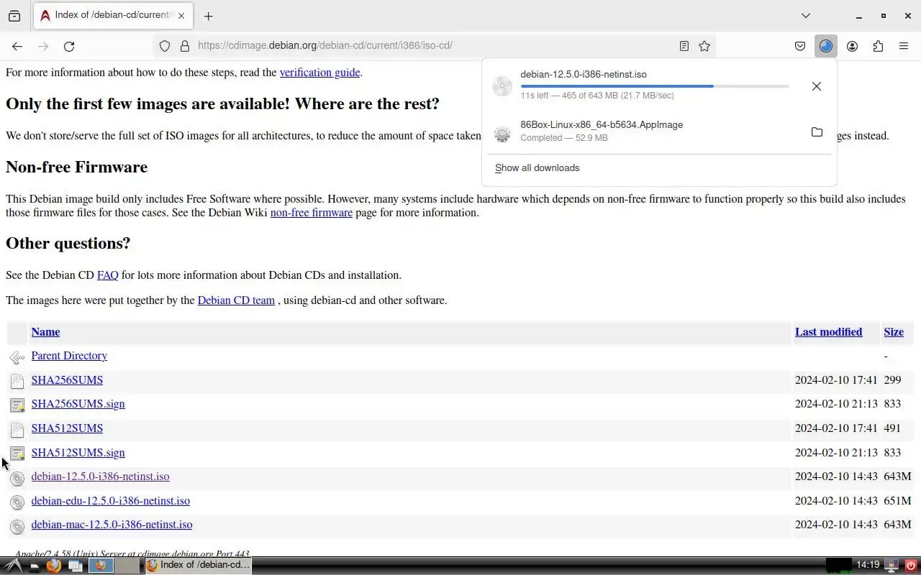The width and height of the screenshot is (921, 575).
Task: Click Show all downloads
Action: pyautogui.click(x=537, y=167)
